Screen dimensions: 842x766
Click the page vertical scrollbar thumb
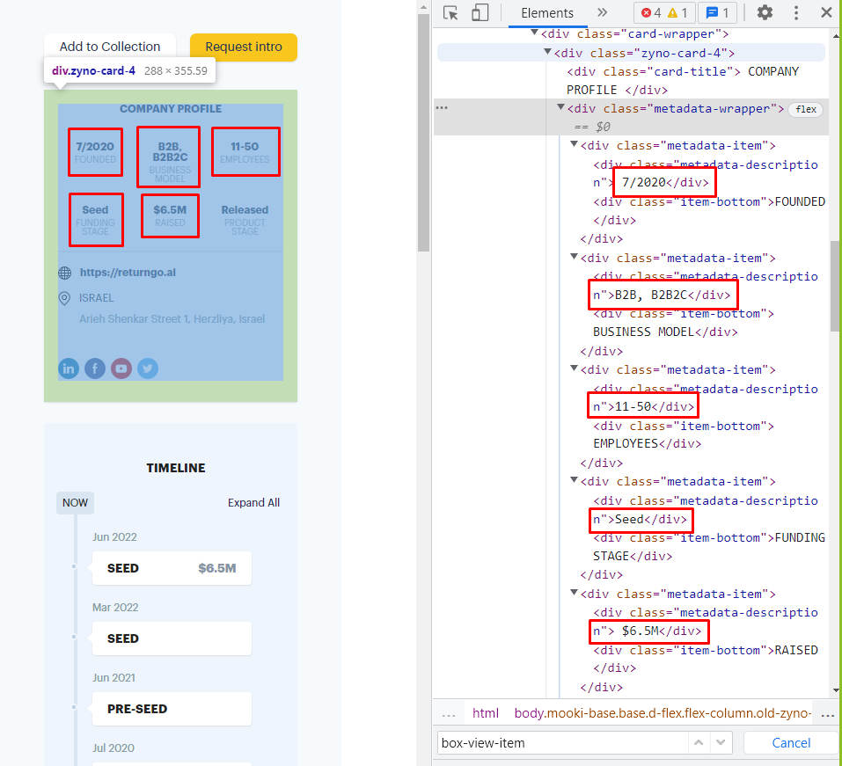424,133
